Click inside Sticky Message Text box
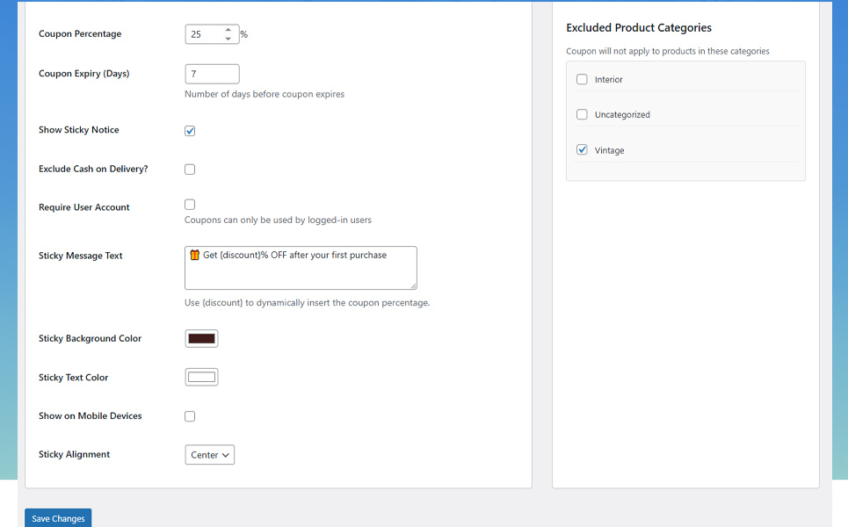 [x=301, y=272]
